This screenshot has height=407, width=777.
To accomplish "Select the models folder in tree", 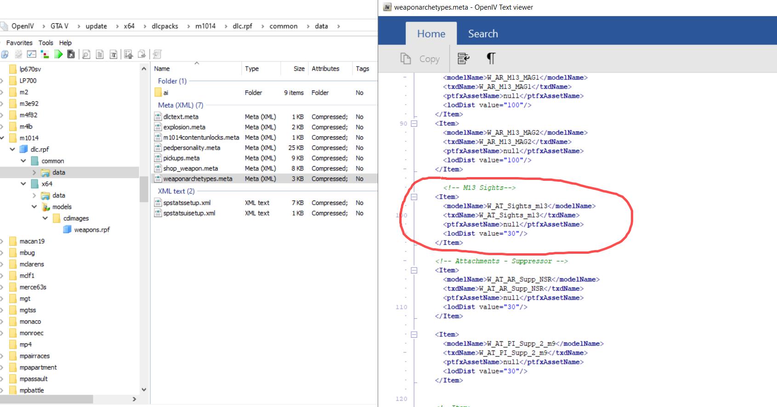I will tap(62, 206).
